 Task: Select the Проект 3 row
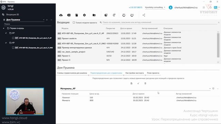click(x=137, y=60)
